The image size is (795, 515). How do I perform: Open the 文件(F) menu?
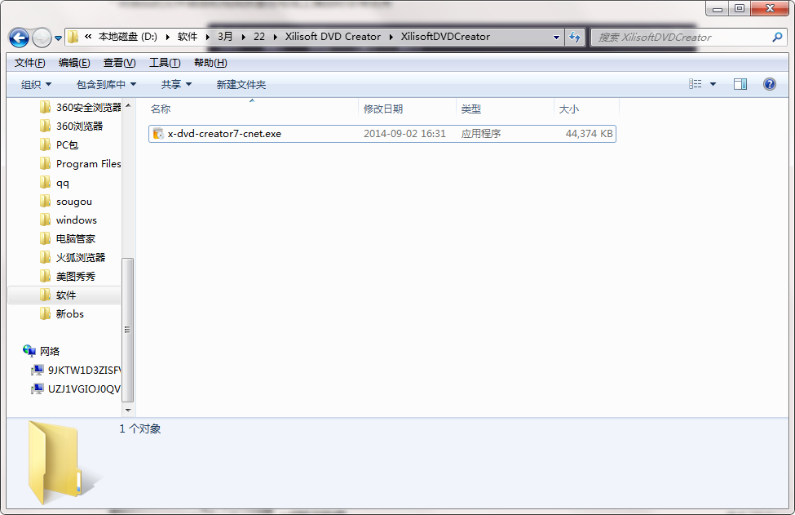(30, 62)
